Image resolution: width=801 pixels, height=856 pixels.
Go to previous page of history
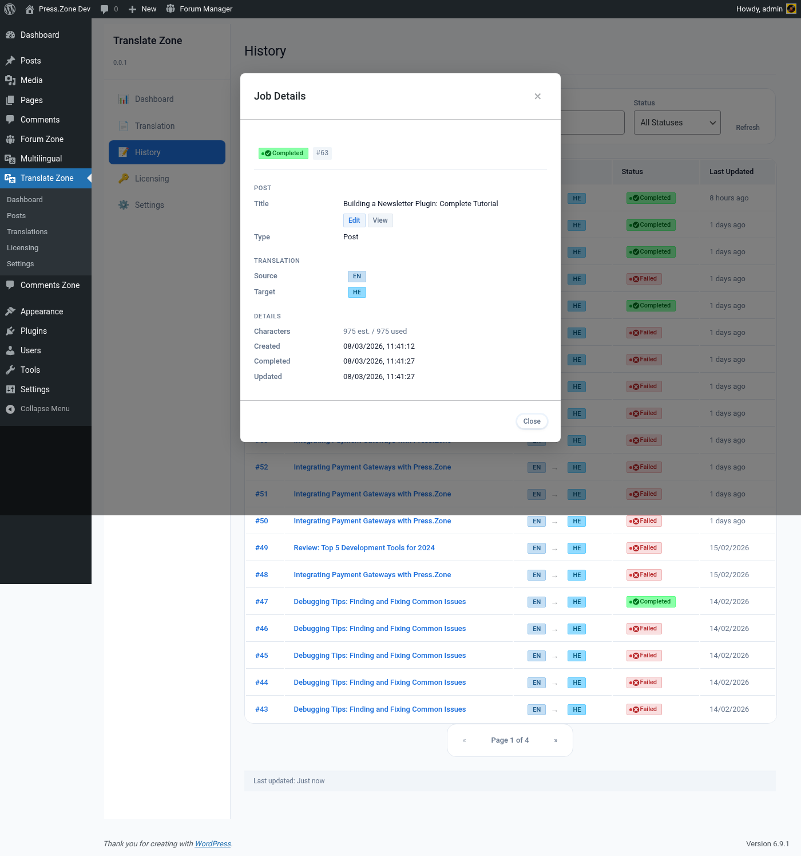(x=465, y=740)
